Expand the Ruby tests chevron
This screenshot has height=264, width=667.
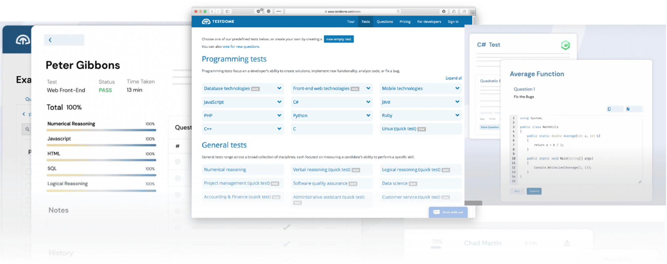pos(457,115)
